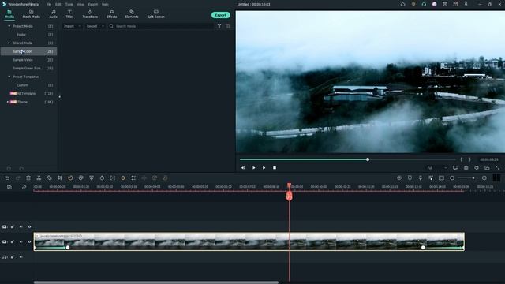505x284 pixels.
Task: Open the Help menu
Action: click(105, 5)
